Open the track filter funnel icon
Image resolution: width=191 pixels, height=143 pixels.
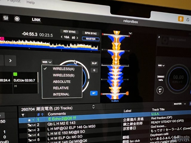click(x=23, y=115)
